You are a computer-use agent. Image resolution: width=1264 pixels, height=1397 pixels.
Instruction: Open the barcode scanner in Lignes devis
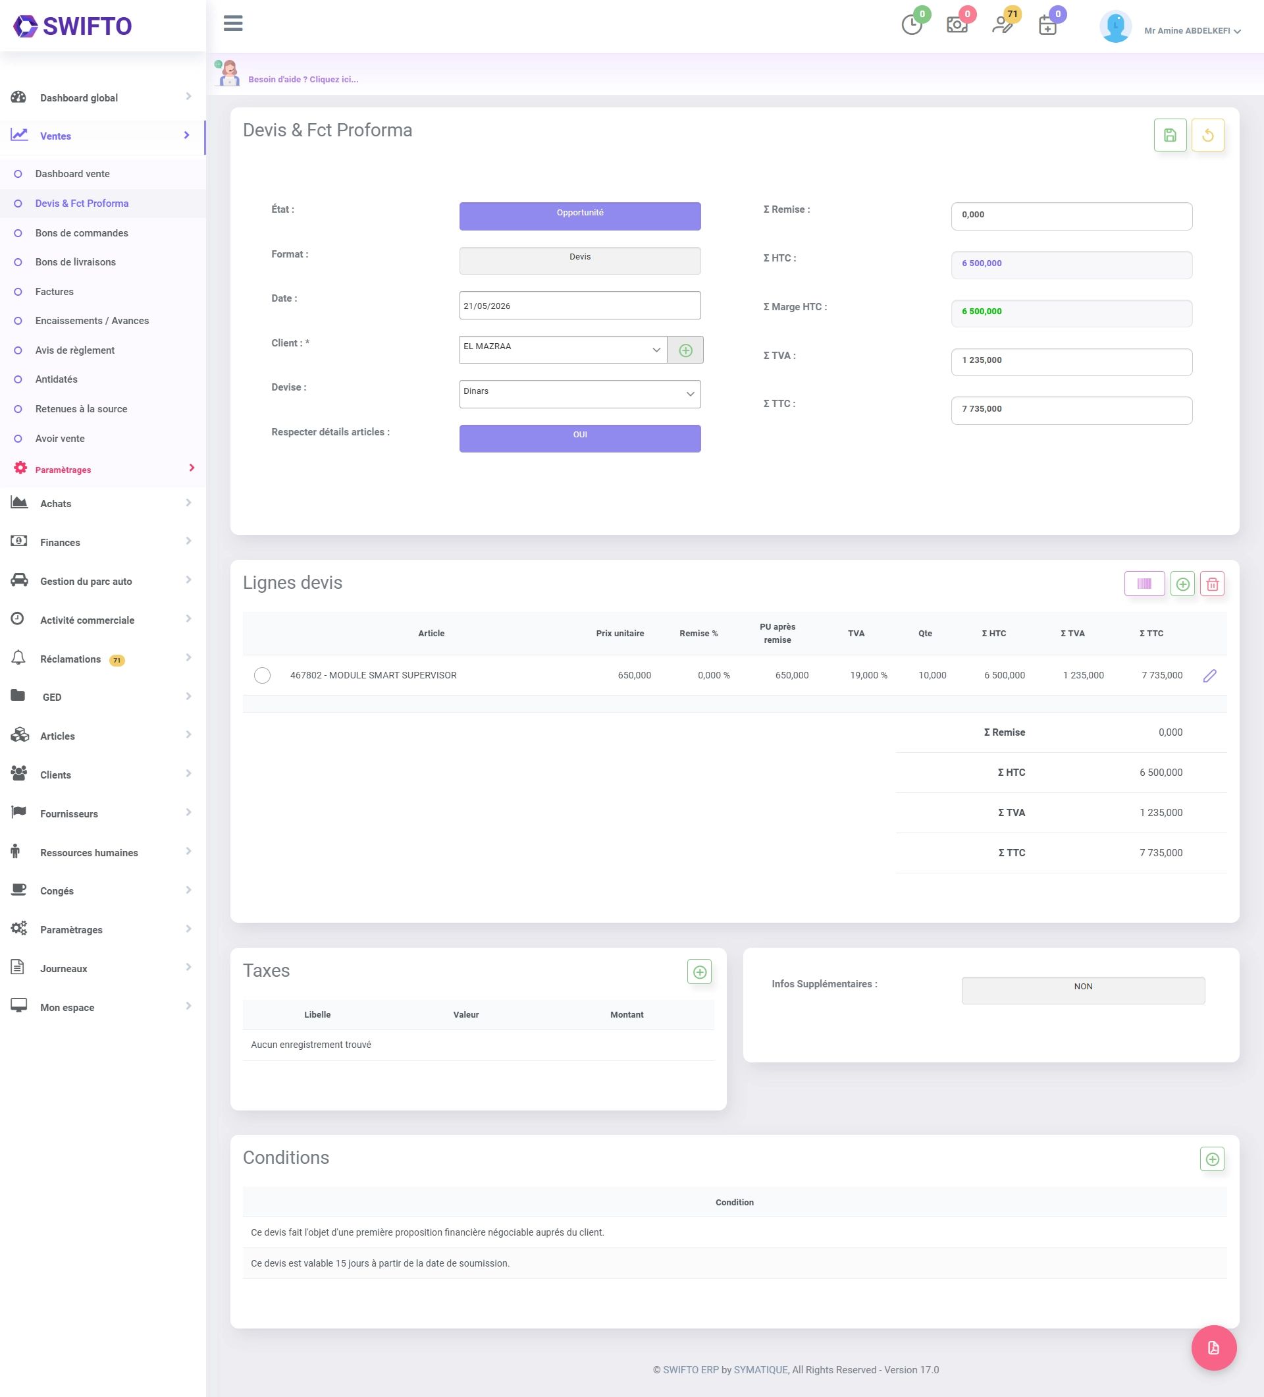1144,584
